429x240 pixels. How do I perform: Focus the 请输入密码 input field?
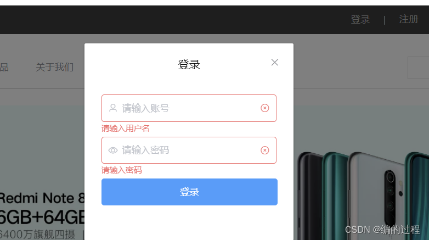[x=189, y=150]
